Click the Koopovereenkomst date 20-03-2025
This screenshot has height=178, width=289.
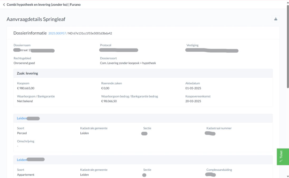193,101
